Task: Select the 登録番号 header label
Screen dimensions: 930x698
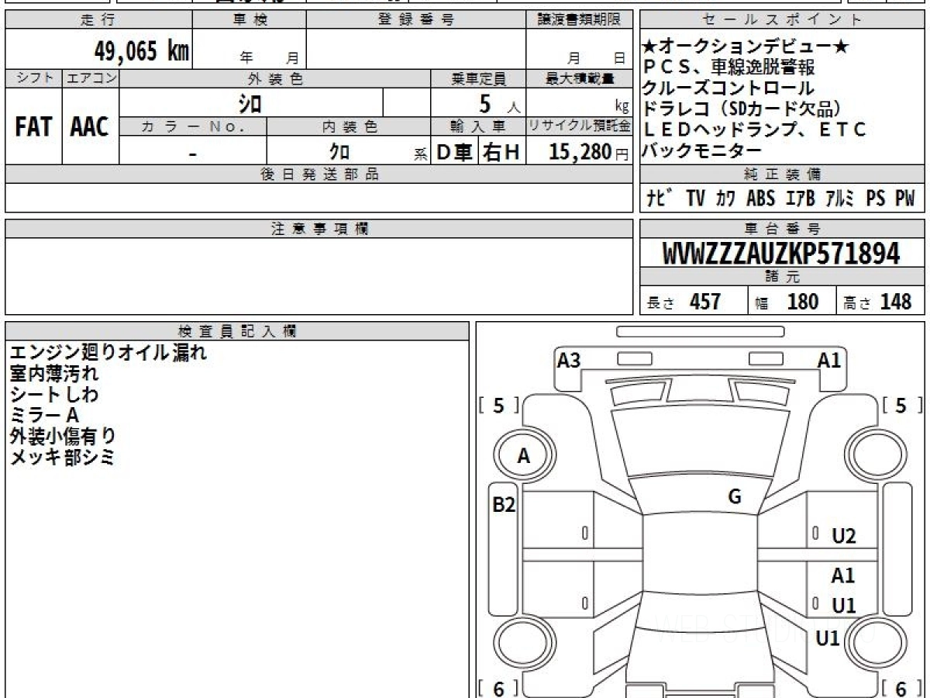Action: [416, 20]
